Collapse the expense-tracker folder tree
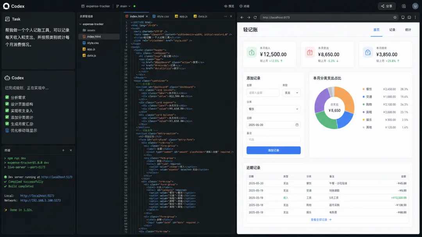422x237 pixels. tap(80, 24)
